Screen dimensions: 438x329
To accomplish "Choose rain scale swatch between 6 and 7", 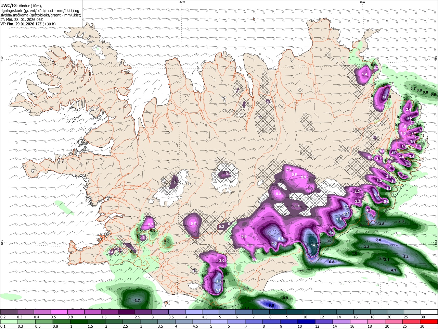I will coord(236,321).
